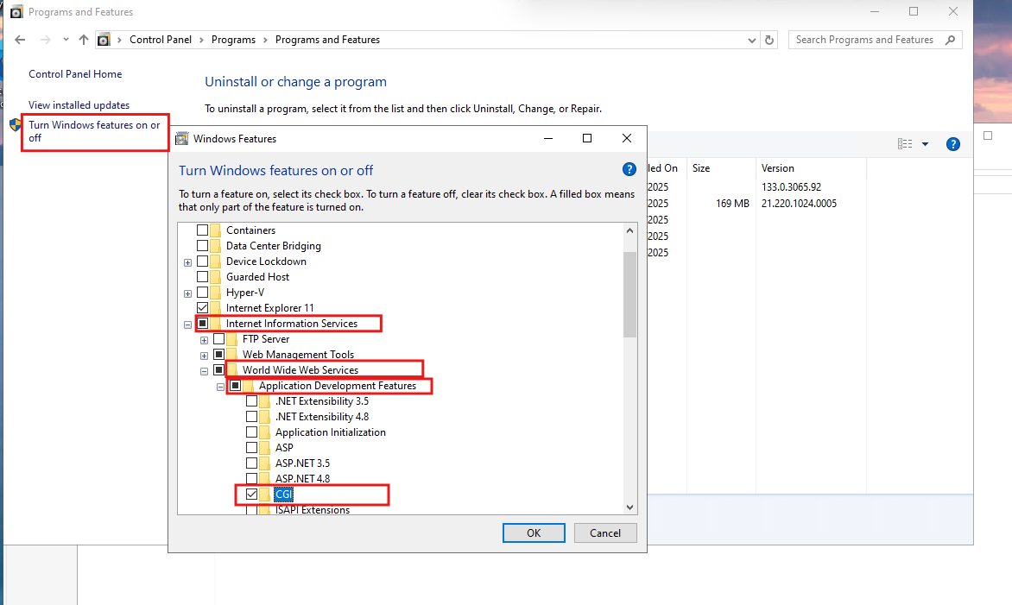The height and width of the screenshot is (605, 1012).
Task: Click the features list scroll up arrow
Action: coord(630,231)
